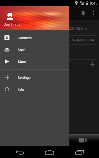Tap the Android home navigation button
The width and height of the screenshot is (99, 158).
tap(50, 152)
